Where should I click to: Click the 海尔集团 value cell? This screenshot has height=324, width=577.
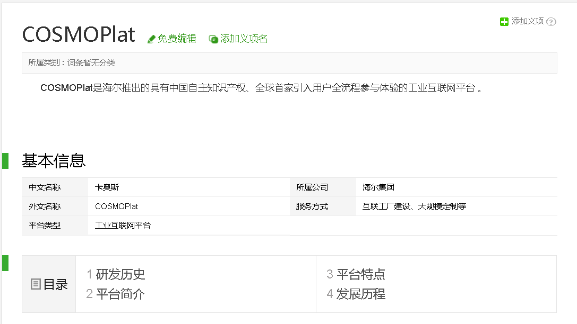coord(457,187)
